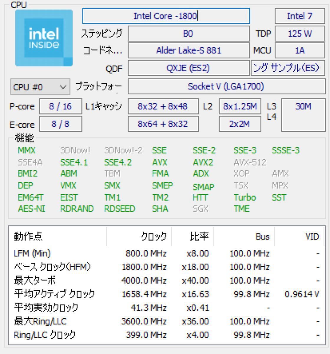Click the AES-NI feature label

coord(32,209)
